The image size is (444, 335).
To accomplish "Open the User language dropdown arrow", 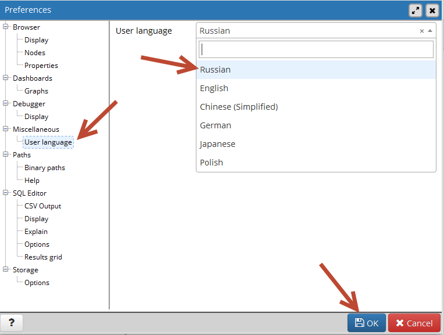I will pyautogui.click(x=430, y=31).
